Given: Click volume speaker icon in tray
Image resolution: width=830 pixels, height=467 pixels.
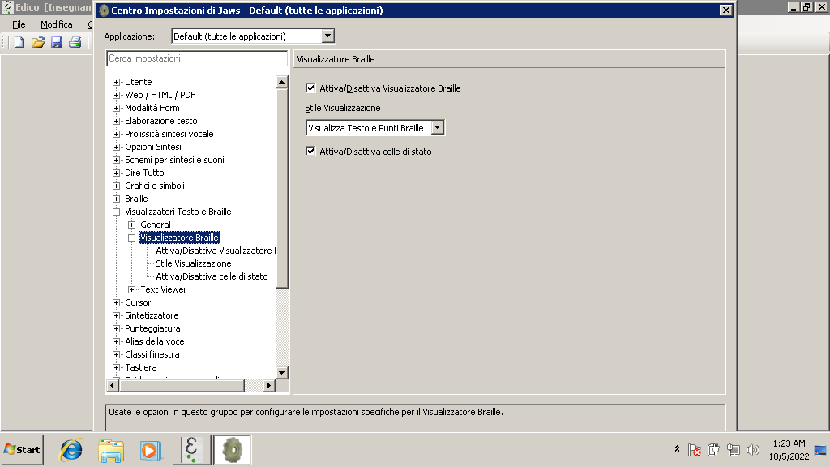Looking at the screenshot, I should pyautogui.click(x=753, y=450).
